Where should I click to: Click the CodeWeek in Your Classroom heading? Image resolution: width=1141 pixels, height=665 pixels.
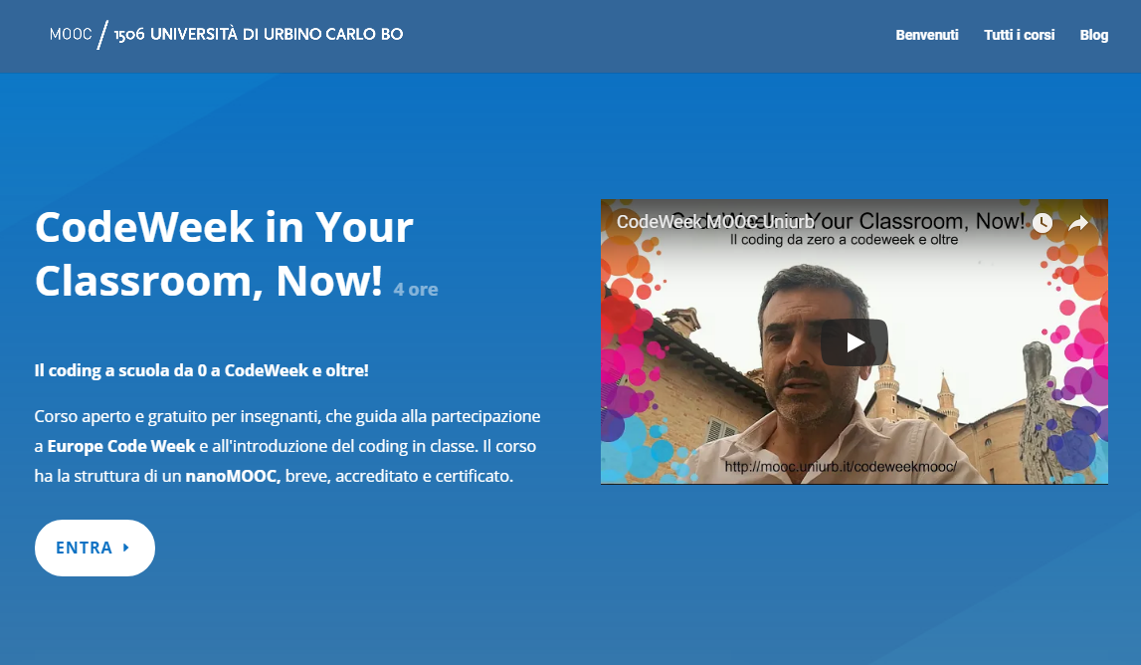click(x=224, y=254)
